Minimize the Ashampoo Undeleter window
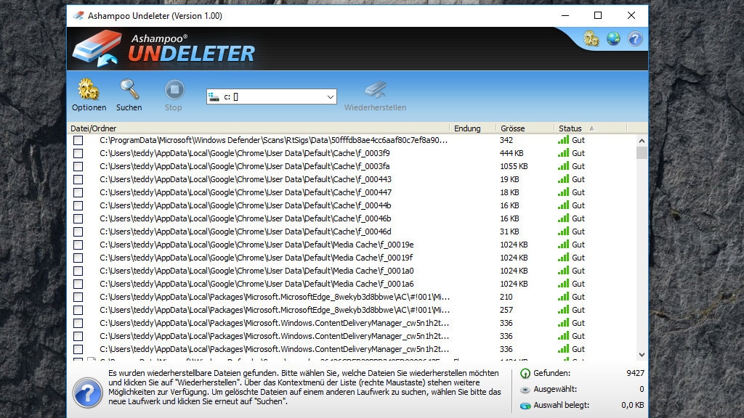The height and width of the screenshot is (418, 744). [565, 16]
